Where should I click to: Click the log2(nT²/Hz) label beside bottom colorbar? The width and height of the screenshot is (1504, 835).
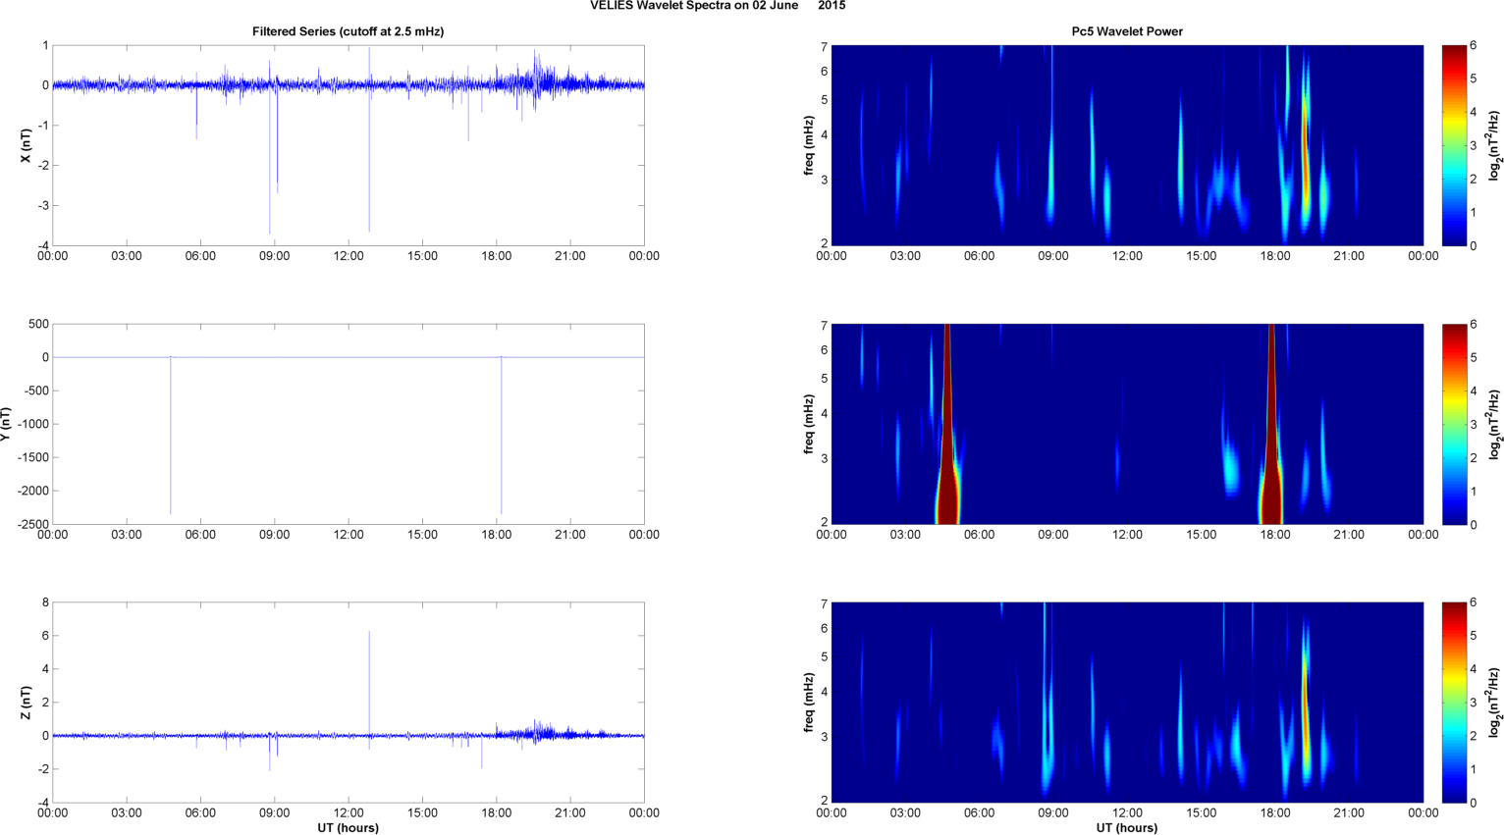[1495, 703]
